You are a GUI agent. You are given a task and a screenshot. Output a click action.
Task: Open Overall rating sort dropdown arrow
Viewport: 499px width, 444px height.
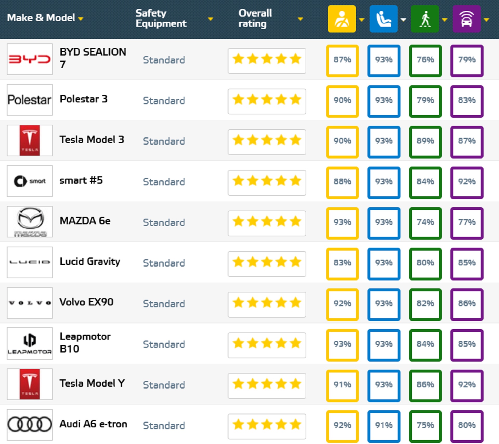300,19
